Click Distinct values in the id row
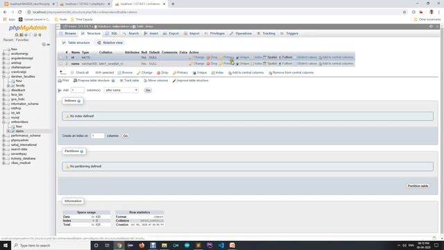Image resolution: width=444 pixels, height=250 pixels. tap(305, 57)
